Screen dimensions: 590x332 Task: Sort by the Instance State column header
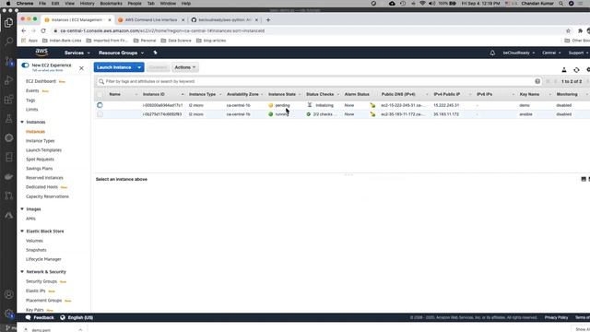tap(282, 94)
